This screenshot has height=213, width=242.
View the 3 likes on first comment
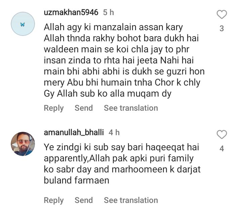pos(221,29)
